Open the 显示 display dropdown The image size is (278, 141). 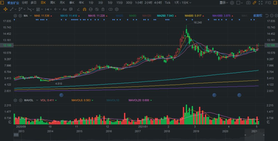(x=224, y=3)
